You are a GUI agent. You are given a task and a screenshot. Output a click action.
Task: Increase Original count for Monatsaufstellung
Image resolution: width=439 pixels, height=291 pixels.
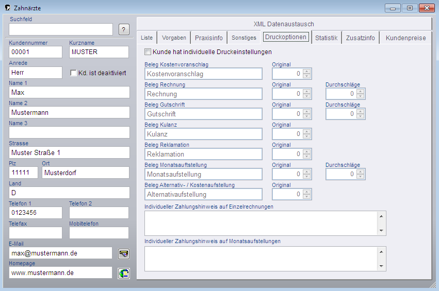coord(307,172)
